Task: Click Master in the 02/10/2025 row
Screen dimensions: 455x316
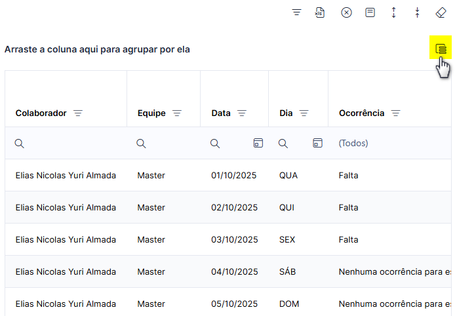Action: click(151, 207)
